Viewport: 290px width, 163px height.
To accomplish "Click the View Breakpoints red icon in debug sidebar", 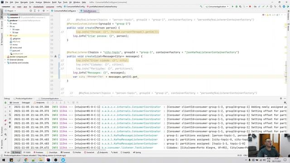I will tap(5, 120).
